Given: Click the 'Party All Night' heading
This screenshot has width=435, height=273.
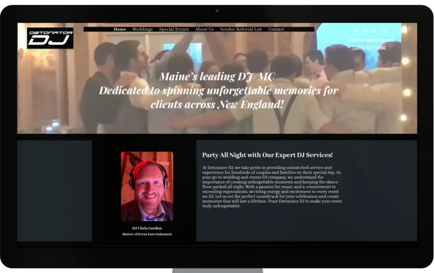Looking at the screenshot, I should coord(268,155).
